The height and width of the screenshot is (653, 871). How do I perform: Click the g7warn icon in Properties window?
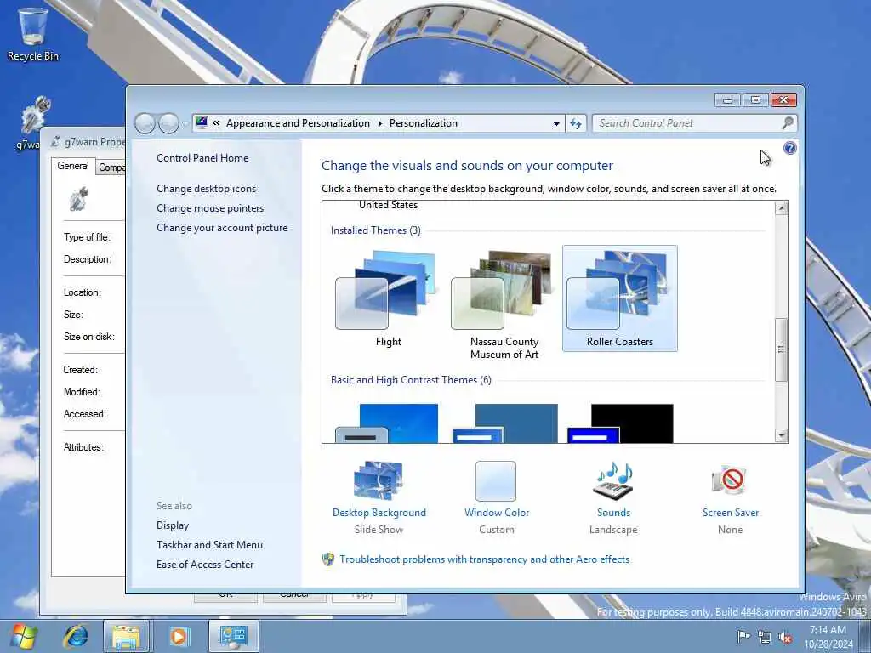point(79,199)
